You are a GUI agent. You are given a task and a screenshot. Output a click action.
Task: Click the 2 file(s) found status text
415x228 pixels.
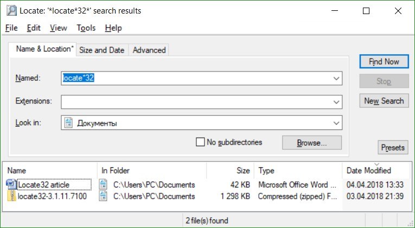pos(207,220)
